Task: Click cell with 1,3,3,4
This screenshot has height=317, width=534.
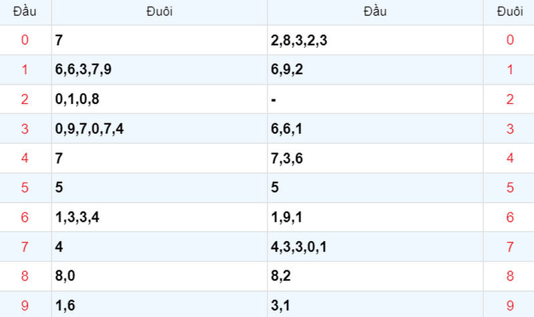Action: [160, 217]
